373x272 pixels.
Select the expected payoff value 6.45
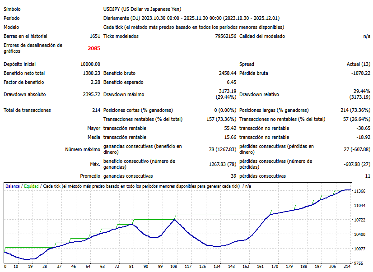[x=231, y=82]
